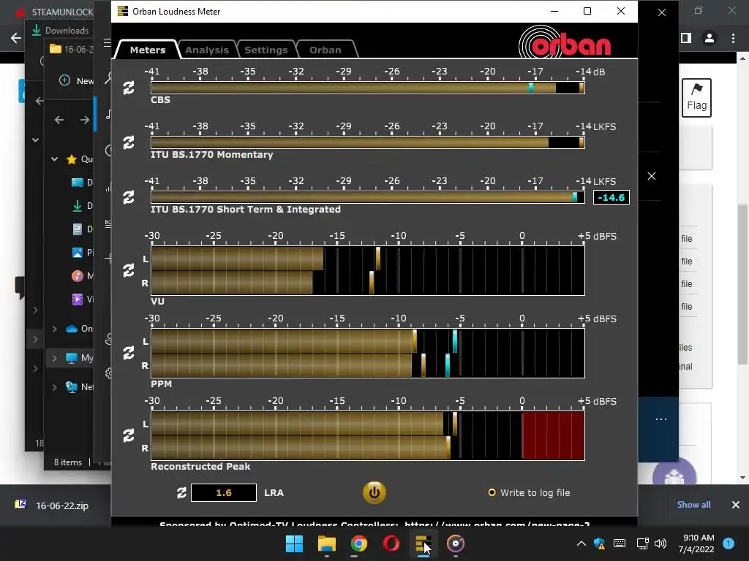This screenshot has width=749, height=561.
Task: Open the clock showing 9:10 AM
Action: tap(696, 543)
